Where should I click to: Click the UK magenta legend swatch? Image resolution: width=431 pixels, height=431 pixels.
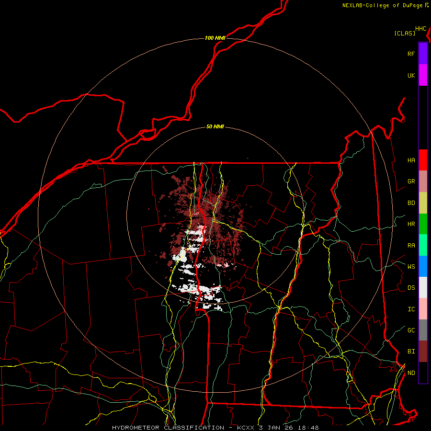tap(423, 75)
